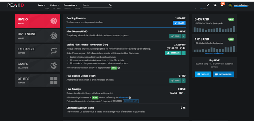
Task: Click the HBD price bar chart
Action: coord(214,49)
